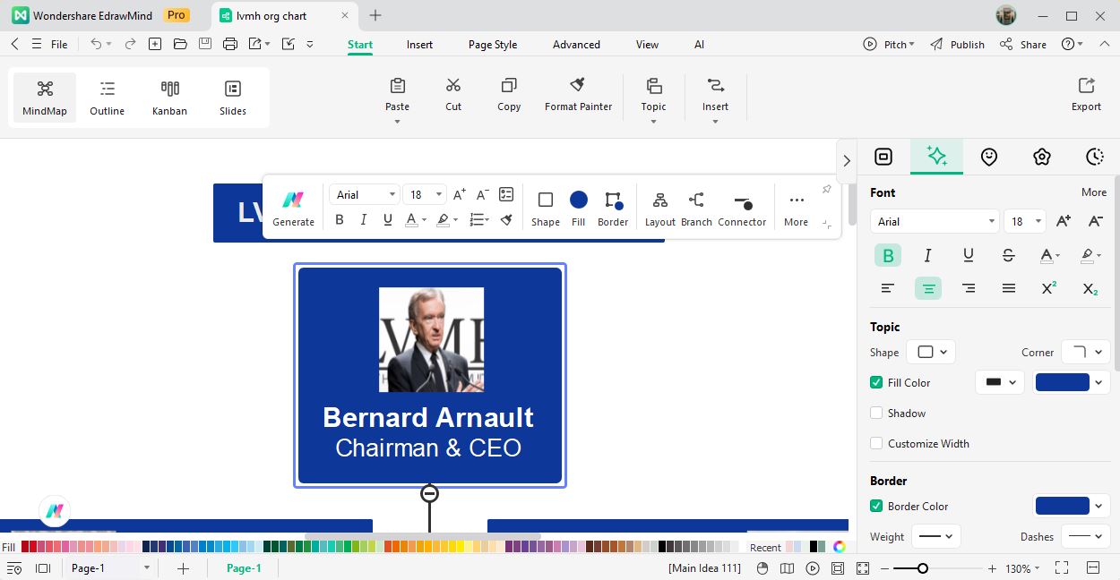Expand the Paste dropdown arrow
Viewport: 1120px width, 580px height.
click(x=397, y=121)
